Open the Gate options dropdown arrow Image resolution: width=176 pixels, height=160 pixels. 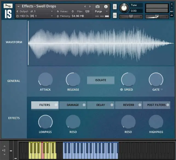pos(162,90)
